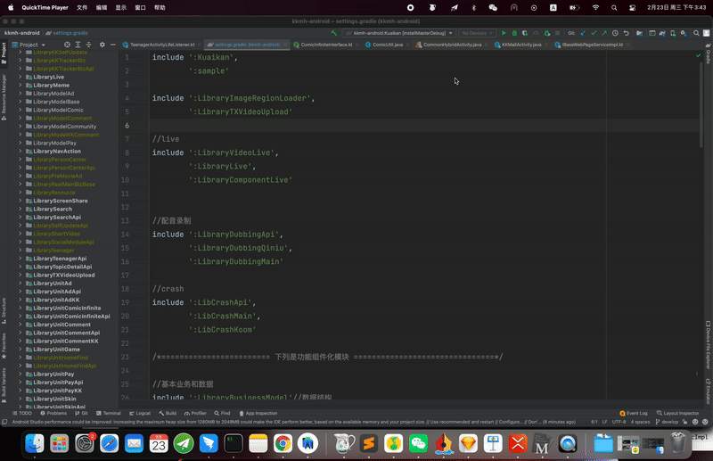Image resolution: width=713 pixels, height=461 pixels.
Task: Open the Logcat tool window
Action: click(x=140, y=413)
